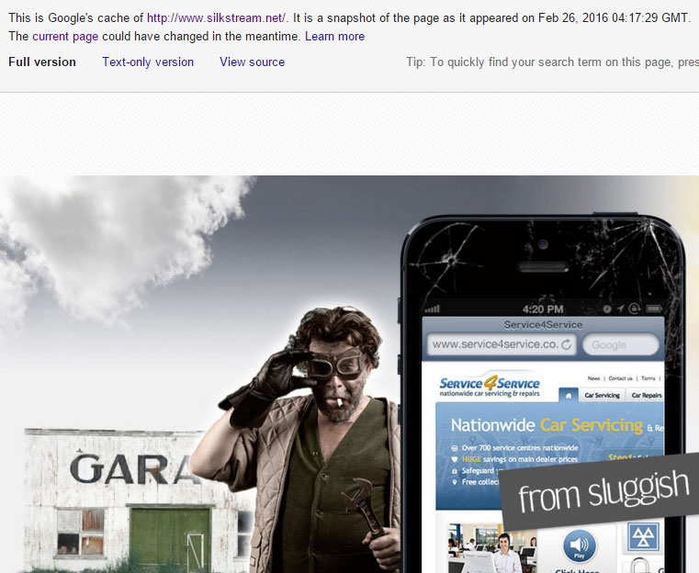699x573 pixels.
Task: Open the View source link
Action: click(252, 62)
